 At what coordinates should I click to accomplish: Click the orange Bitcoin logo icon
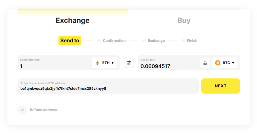tap(218, 63)
